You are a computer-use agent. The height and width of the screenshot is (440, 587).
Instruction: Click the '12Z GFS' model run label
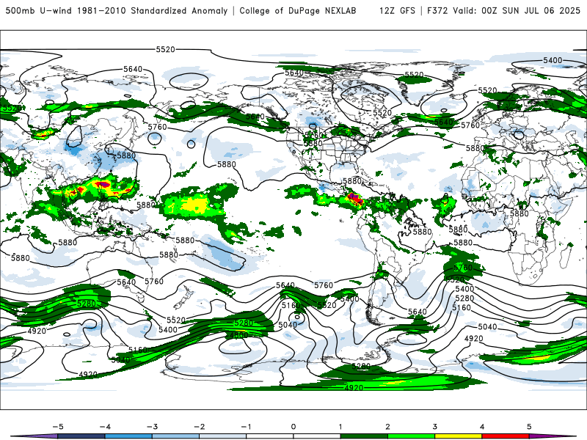pyautogui.click(x=397, y=11)
